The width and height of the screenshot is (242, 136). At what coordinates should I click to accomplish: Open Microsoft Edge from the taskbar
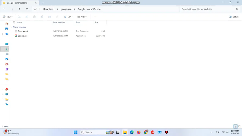[x=132, y=132]
